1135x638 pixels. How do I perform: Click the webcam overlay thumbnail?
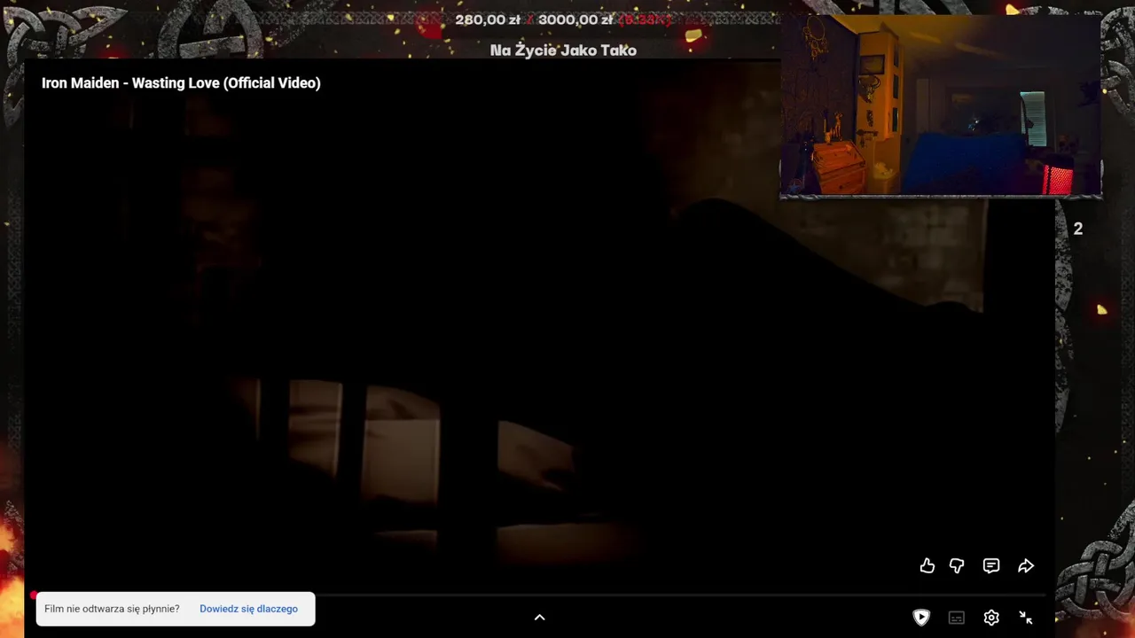pos(941,105)
